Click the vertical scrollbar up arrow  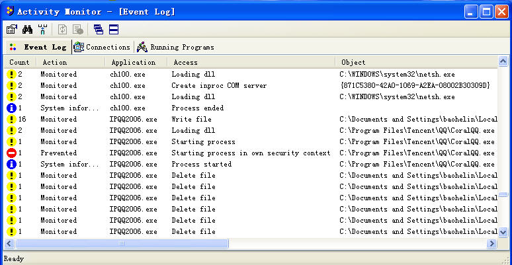503,61
